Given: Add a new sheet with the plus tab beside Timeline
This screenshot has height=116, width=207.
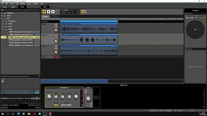Looking at the screenshot, I should click(54, 16).
